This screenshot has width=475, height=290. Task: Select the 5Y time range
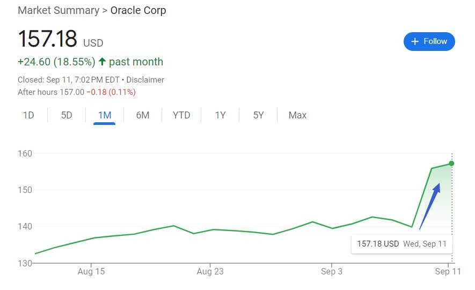tap(259, 115)
